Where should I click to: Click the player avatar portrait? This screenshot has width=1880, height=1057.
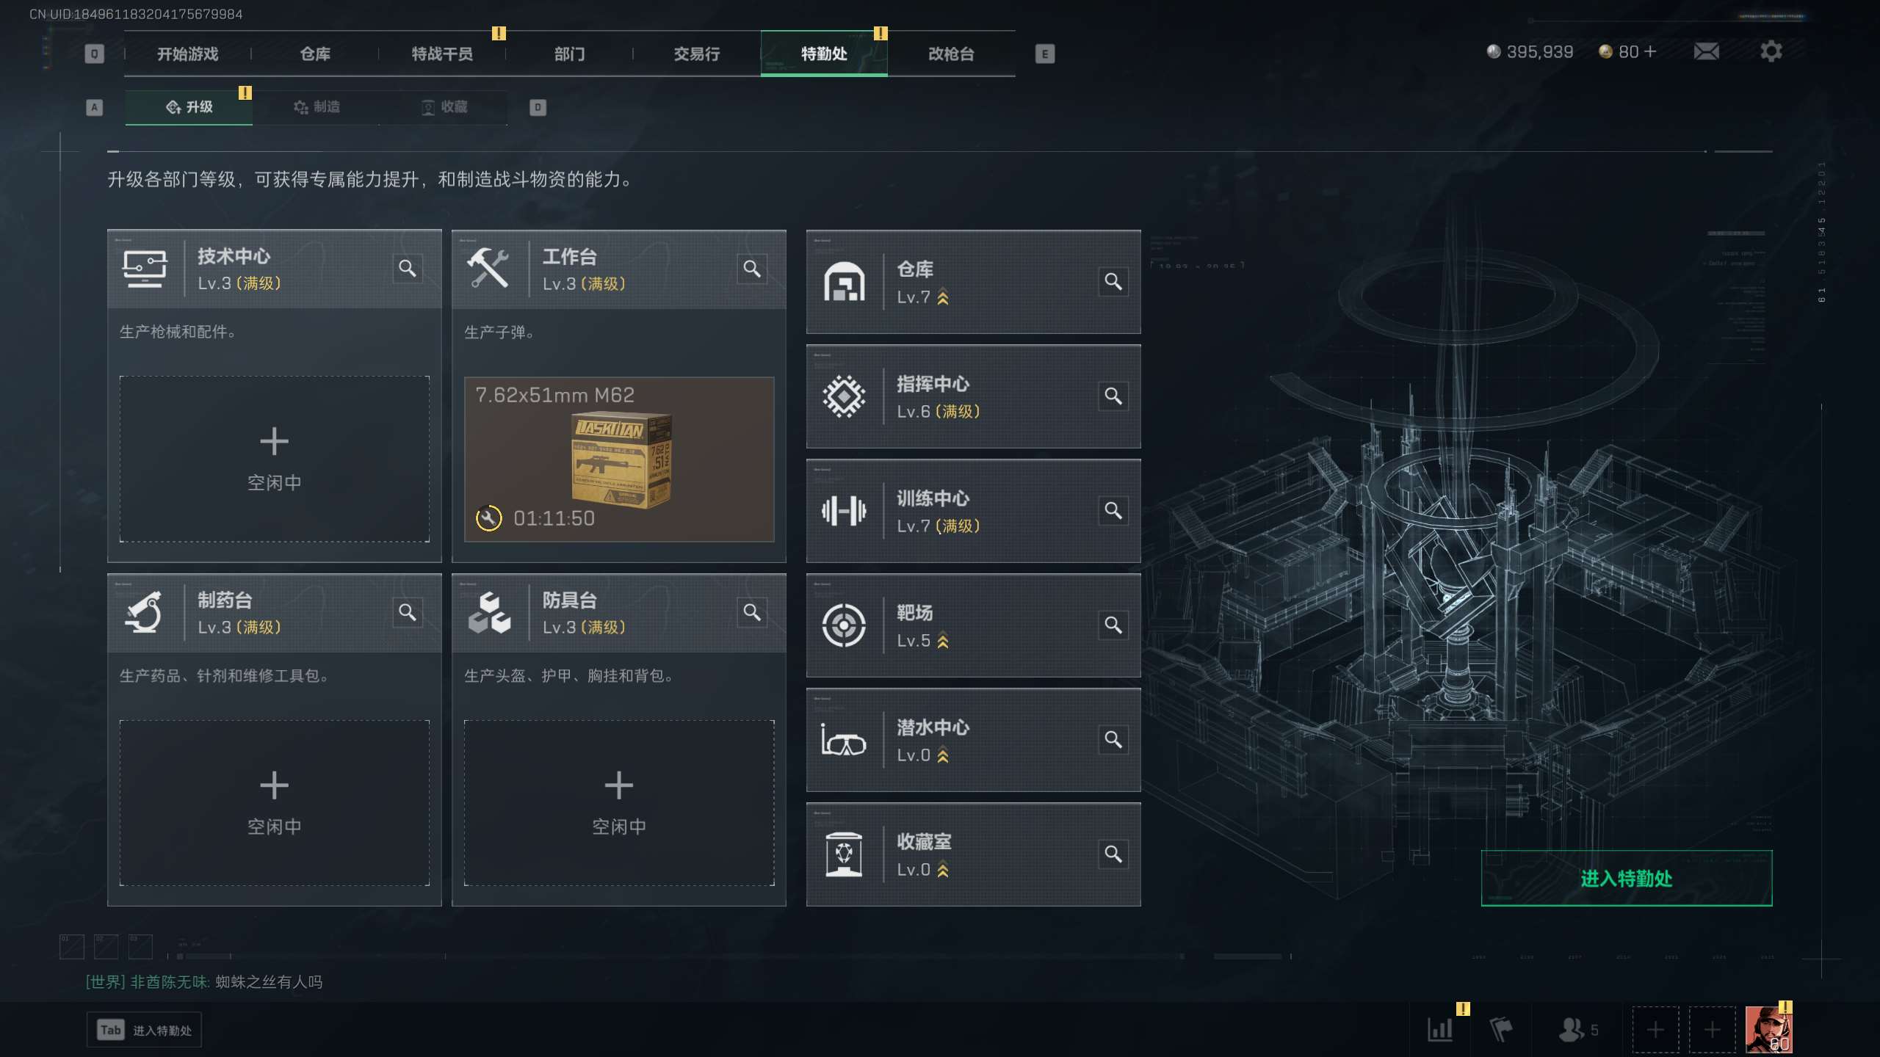point(1768,1030)
